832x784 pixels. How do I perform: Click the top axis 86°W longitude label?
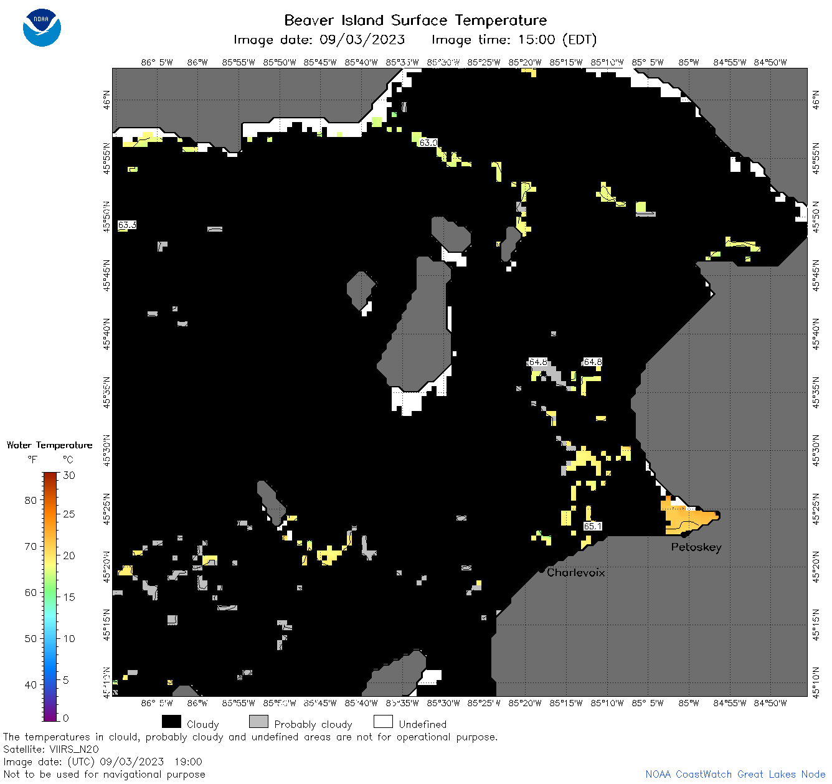[x=197, y=62]
